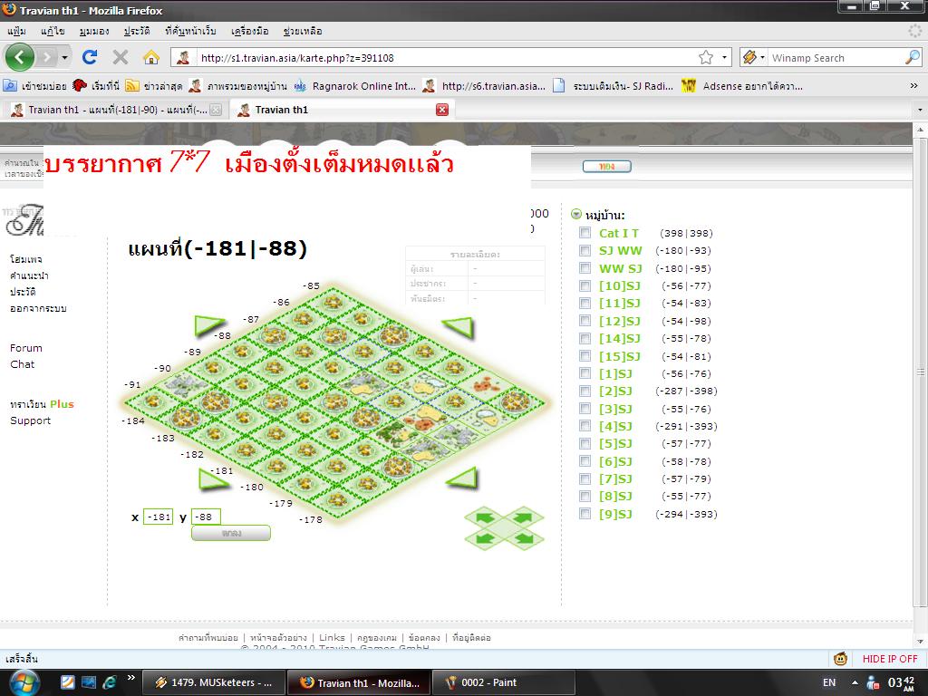Open the Chat link
The image size is (928, 696).
[x=23, y=364]
